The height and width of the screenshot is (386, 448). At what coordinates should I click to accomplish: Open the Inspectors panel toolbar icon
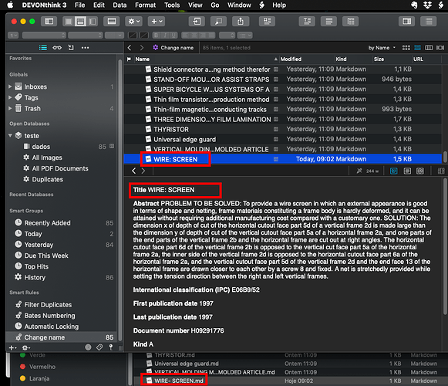coord(428,22)
